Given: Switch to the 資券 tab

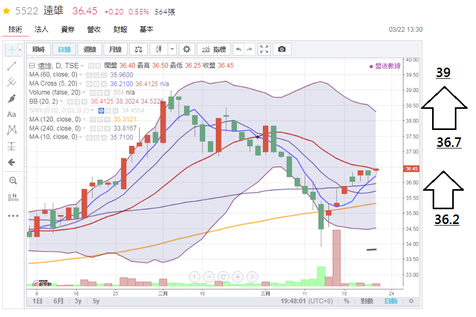Looking at the screenshot, I should (68, 30).
